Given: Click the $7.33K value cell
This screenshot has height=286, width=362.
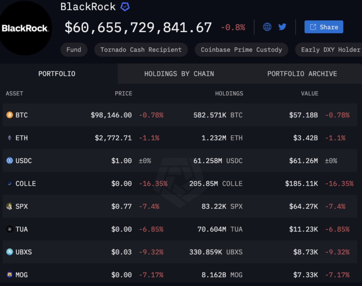Looking at the screenshot, I should tap(306, 275).
